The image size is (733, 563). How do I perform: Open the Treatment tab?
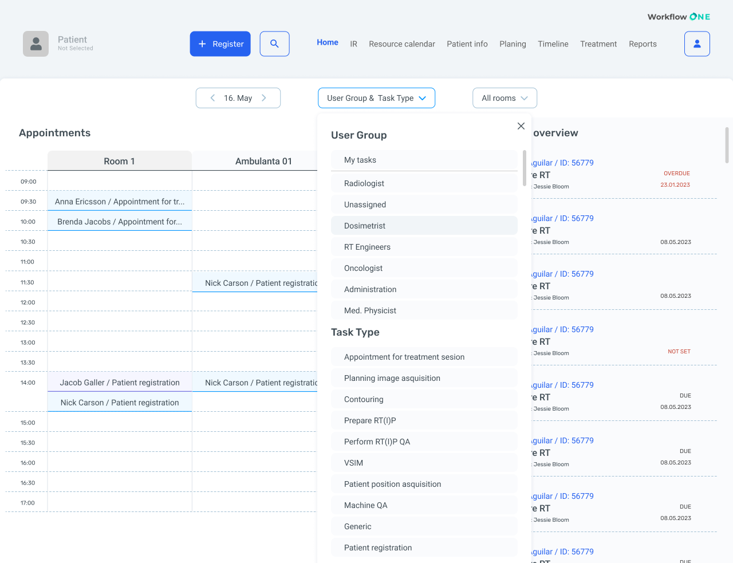[598, 44]
